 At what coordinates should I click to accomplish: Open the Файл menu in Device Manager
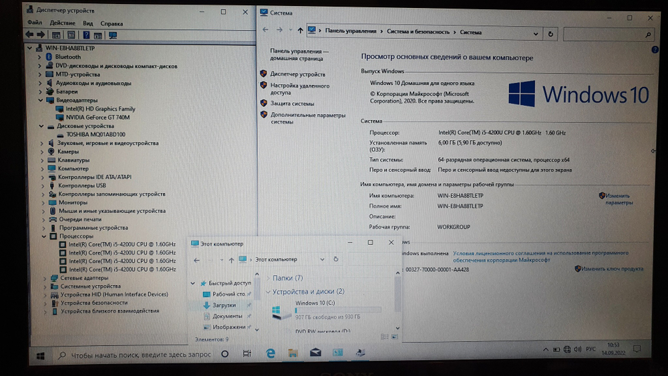point(35,23)
